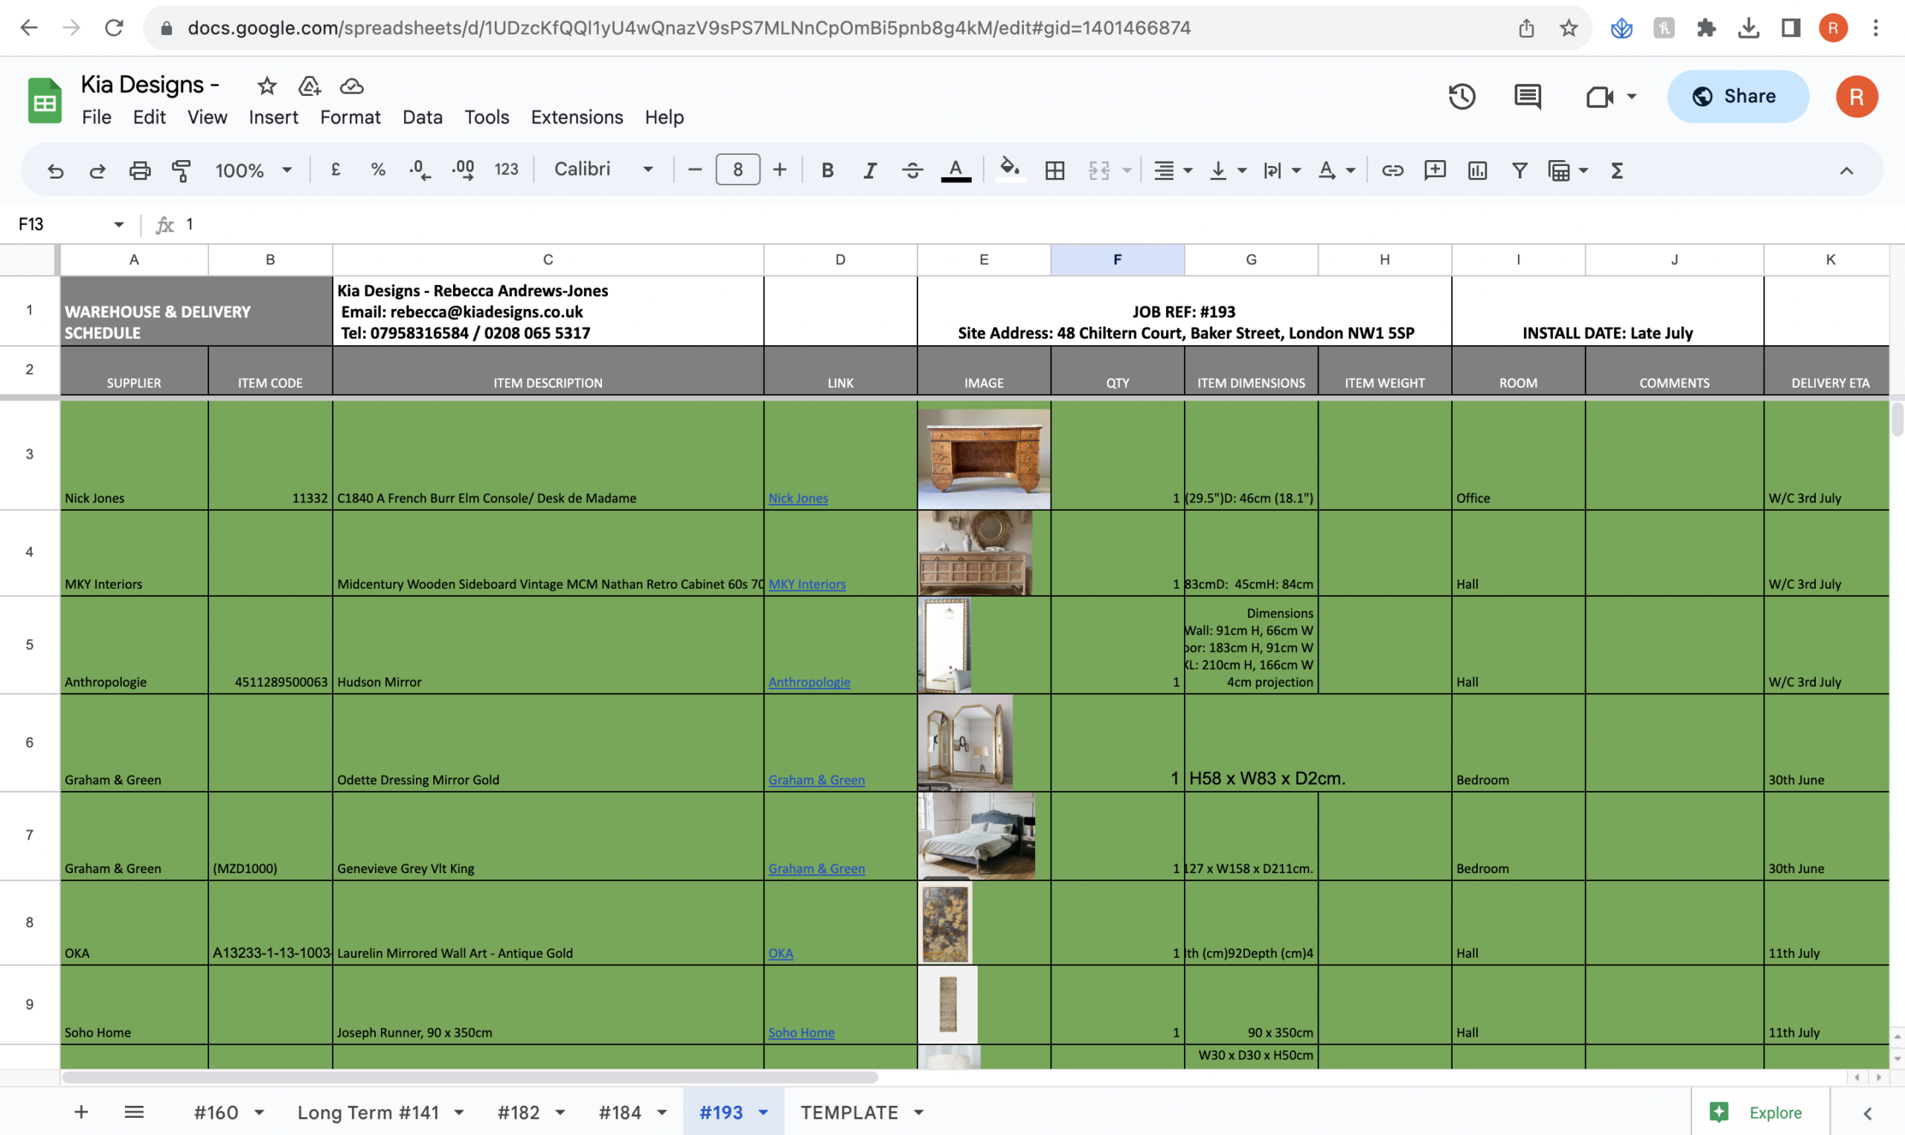The height and width of the screenshot is (1135, 1905).
Task: Open the fill colour picker
Action: point(1009,168)
